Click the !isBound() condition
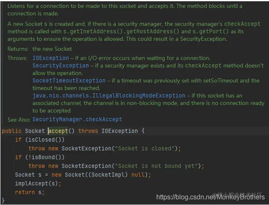Image resolution: width=269 pixels, height=205 pixels. tap(45, 157)
